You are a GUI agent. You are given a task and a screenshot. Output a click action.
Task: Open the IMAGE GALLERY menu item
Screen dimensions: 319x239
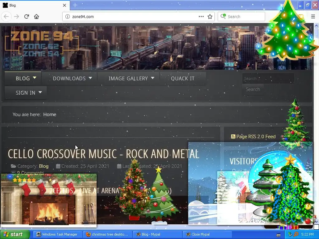point(128,78)
